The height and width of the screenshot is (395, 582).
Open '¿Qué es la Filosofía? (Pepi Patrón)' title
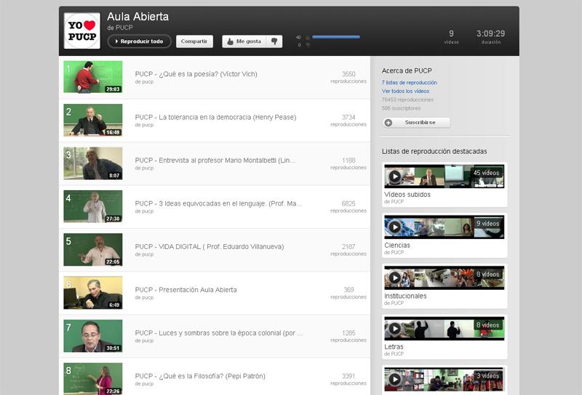(200, 376)
